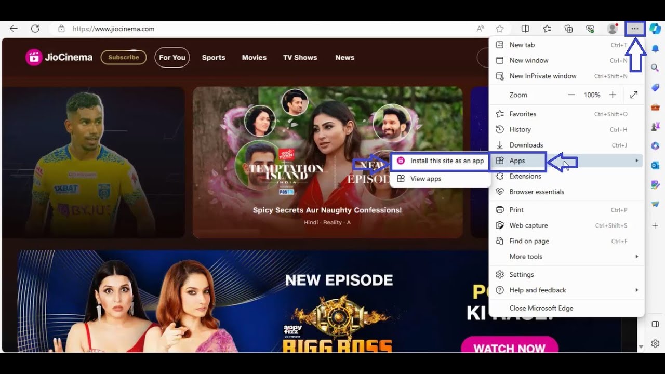Decrease zoom with minus button
The width and height of the screenshot is (665, 374).
[x=571, y=95]
